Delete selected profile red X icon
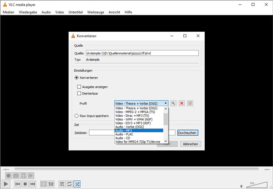 (182, 104)
